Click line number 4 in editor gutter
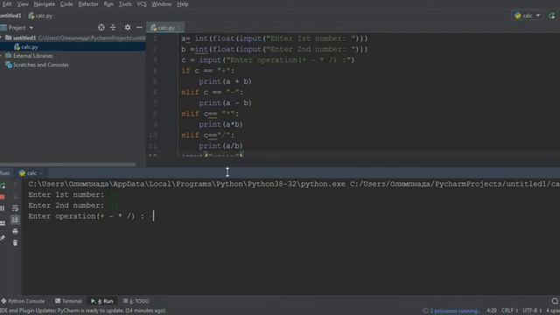Screen dimensions: 560x315 click(155, 71)
